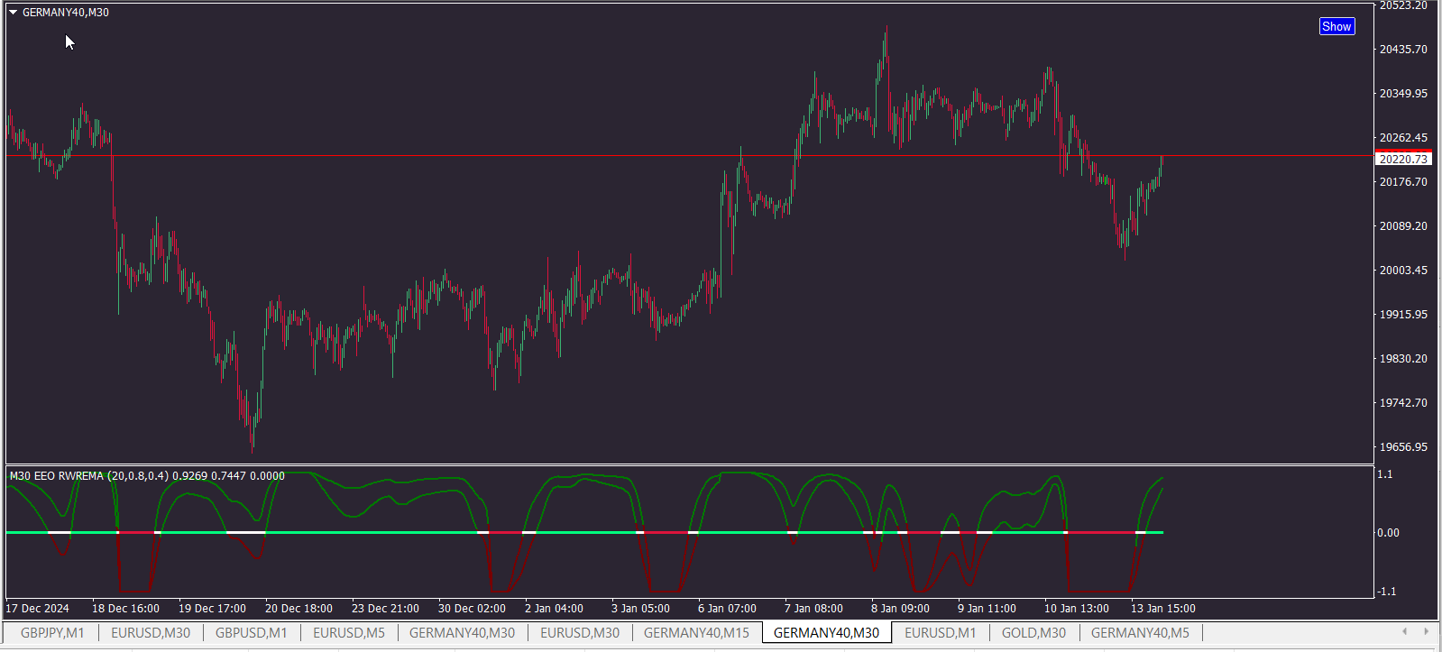
Task: Click the 20003.45 price scale value
Action: (x=1403, y=271)
